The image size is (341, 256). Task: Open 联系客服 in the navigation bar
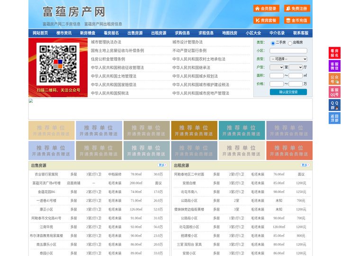(301, 33)
